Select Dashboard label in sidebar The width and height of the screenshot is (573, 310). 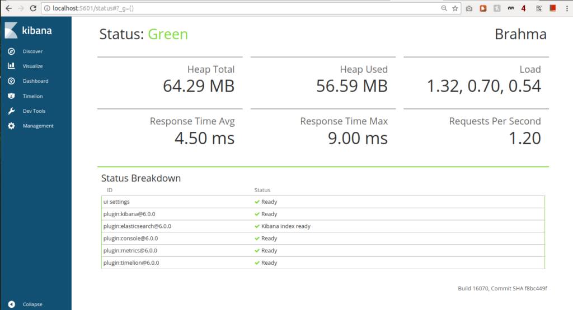pos(35,81)
